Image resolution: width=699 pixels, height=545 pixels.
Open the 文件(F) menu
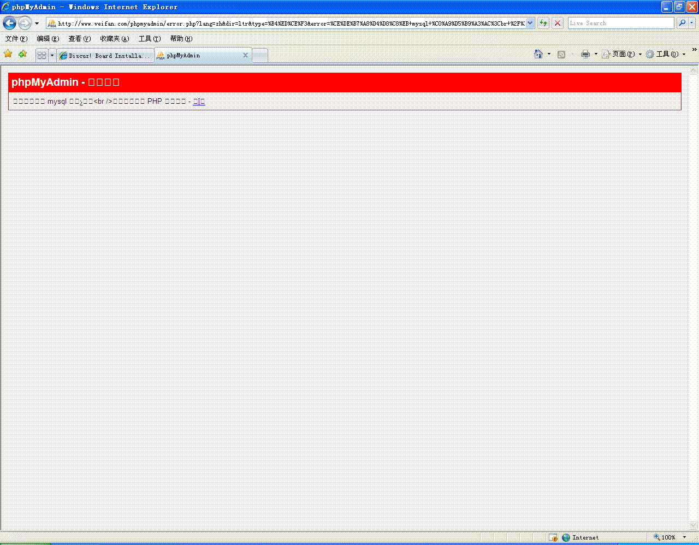(16, 39)
